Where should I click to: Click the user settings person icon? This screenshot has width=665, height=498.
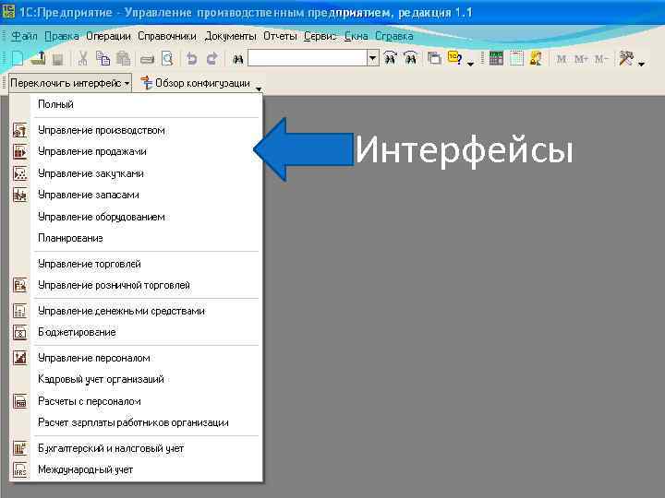point(536,58)
